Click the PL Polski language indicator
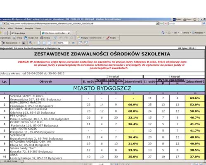206x165 pixels. [x=177, y=19]
